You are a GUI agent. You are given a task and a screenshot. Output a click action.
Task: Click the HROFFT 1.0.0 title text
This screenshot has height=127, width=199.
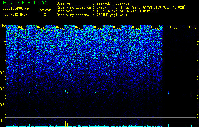point(25,3)
